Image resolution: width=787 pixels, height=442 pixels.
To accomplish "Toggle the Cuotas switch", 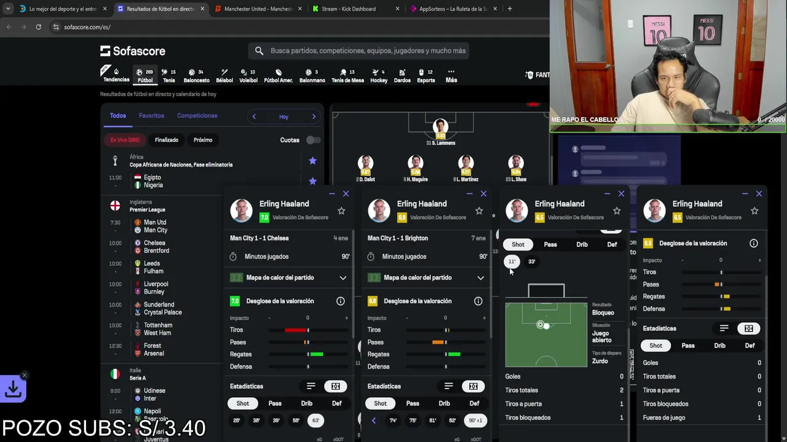I will [x=313, y=140].
